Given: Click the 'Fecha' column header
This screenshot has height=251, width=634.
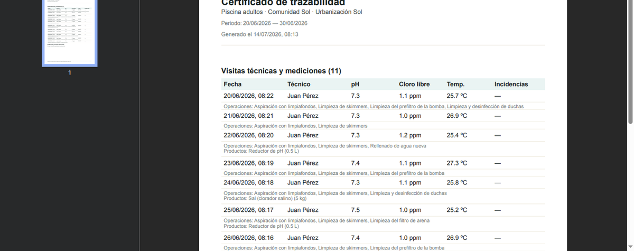Looking at the screenshot, I should 232,84.
